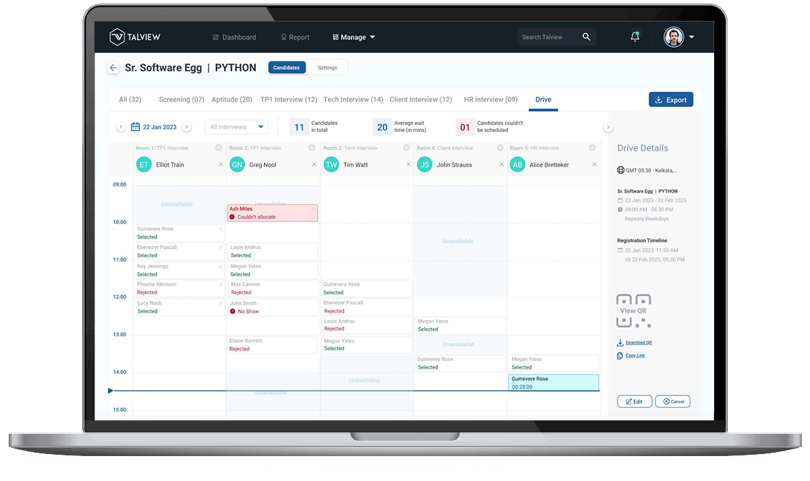Image resolution: width=810 pixels, height=481 pixels.
Task: Open the All Interviews filter dropdown
Action: coord(236,127)
